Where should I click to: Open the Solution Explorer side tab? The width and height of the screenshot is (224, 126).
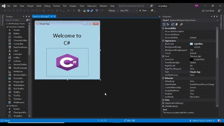click(221, 22)
